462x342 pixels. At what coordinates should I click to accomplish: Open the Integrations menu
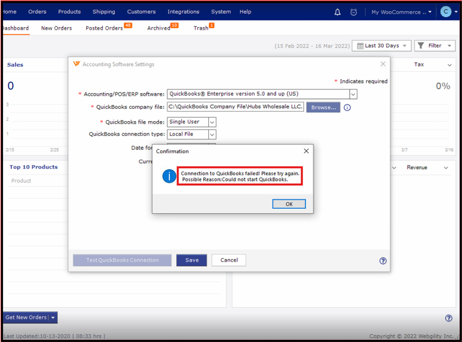click(x=183, y=12)
